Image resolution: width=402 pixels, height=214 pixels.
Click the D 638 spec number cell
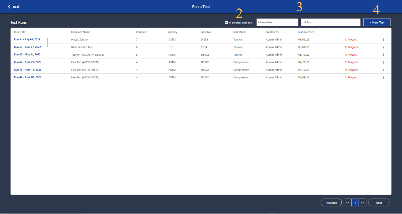pyautogui.click(x=205, y=40)
